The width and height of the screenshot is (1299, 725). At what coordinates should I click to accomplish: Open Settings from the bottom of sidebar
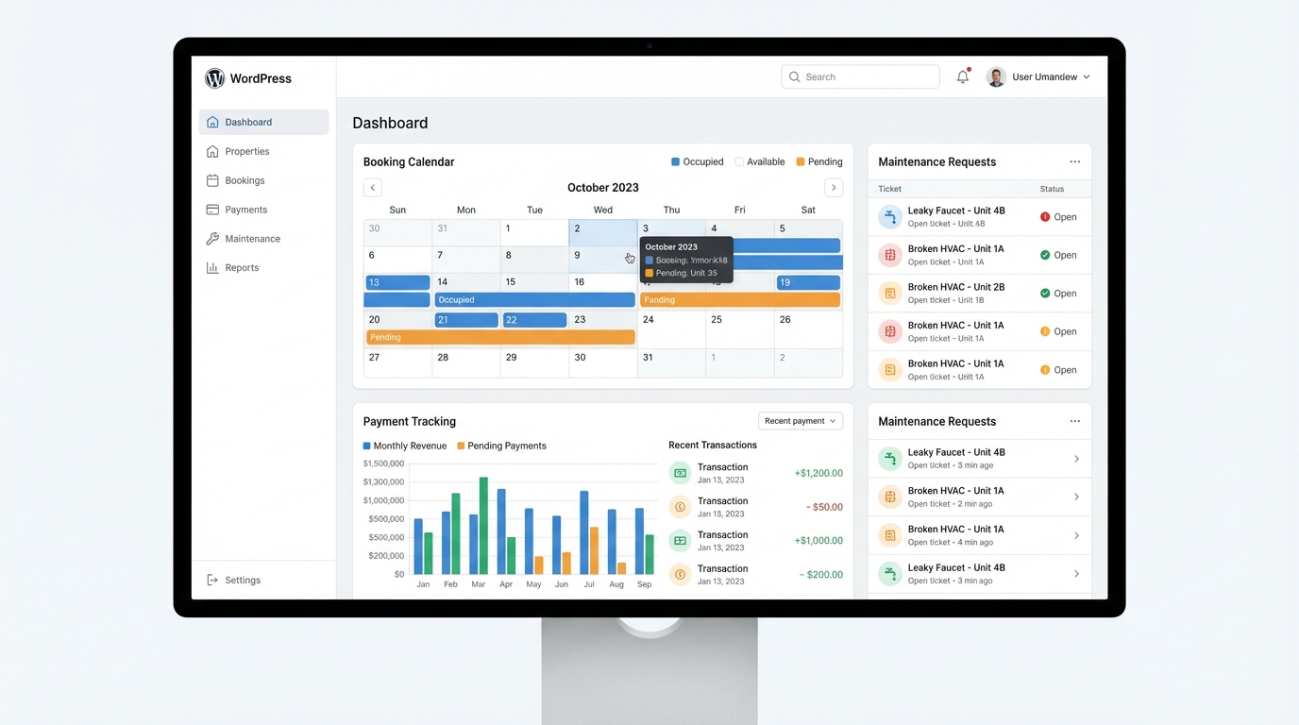click(236, 580)
